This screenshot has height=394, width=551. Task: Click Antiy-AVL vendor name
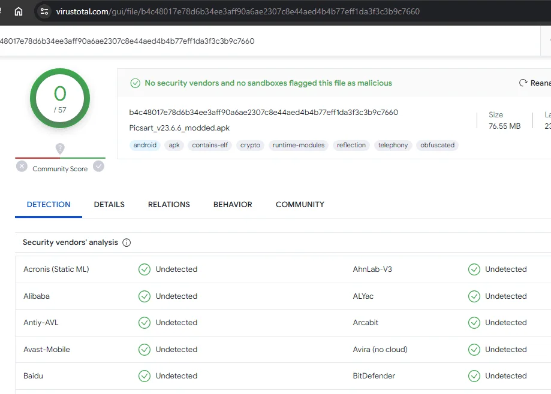pyautogui.click(x=41, y=322)
